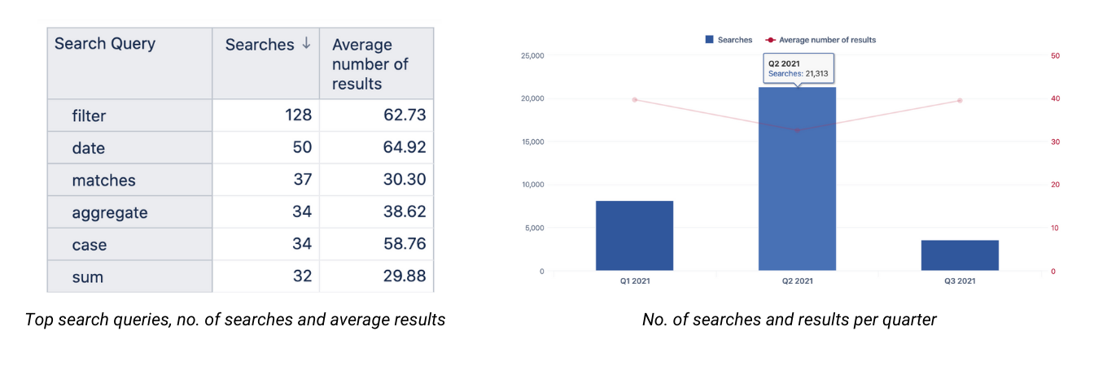Click the Searches sort arrow icon
Screen dimensions: 1107x366
[x=306, y=44]
